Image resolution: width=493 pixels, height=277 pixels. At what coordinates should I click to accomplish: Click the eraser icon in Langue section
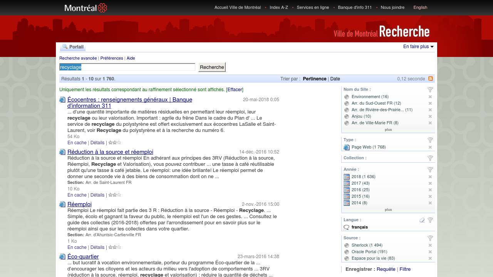pos(422,220)
